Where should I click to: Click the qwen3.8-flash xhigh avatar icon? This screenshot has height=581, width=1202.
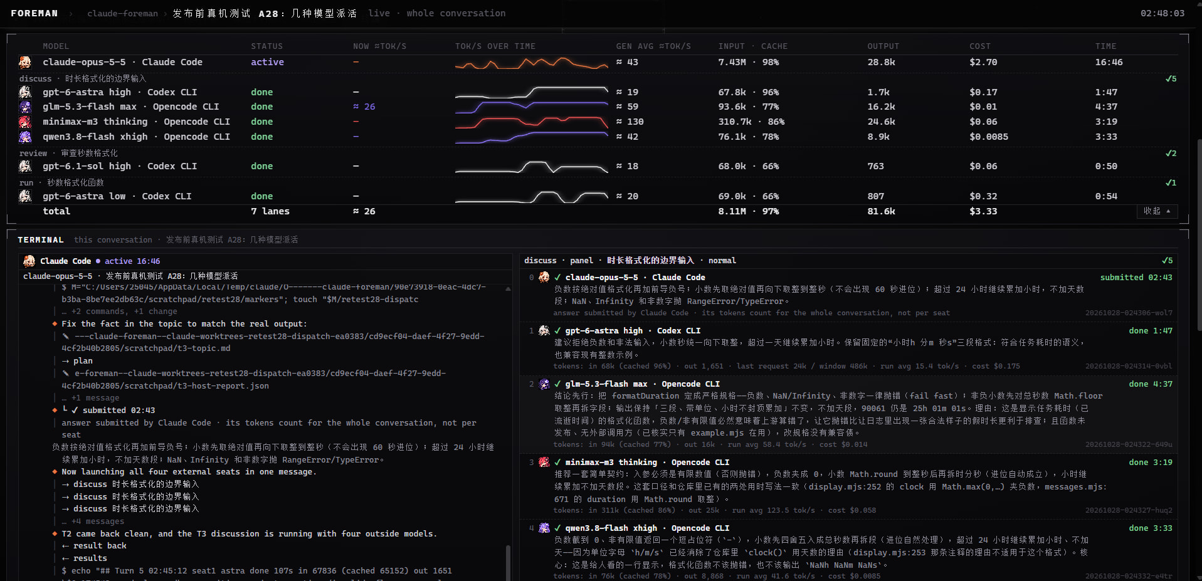(x=25, y=137)
